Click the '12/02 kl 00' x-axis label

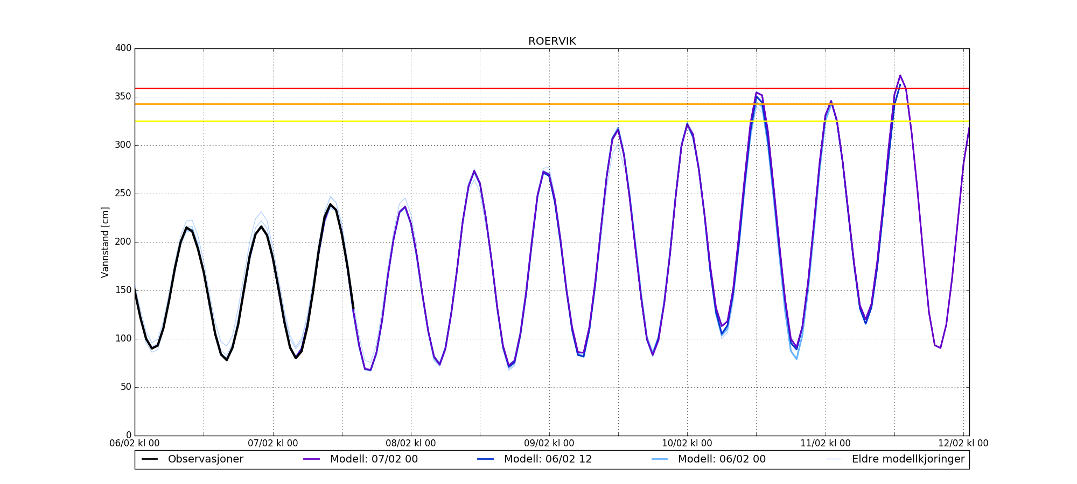click(x=963, y=444)
